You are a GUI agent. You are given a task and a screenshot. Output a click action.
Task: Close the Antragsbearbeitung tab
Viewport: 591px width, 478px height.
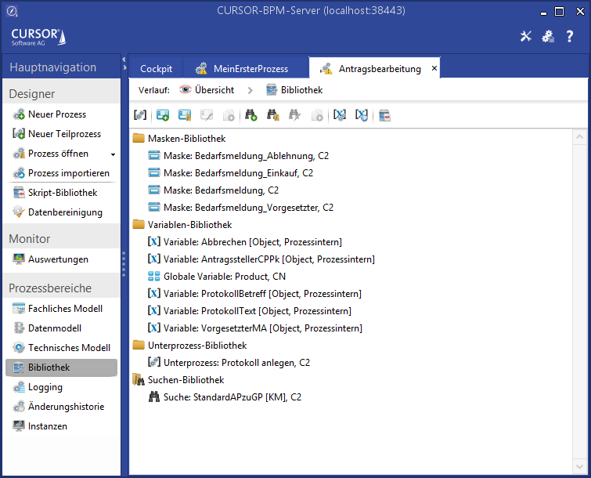tap(434, 69)
